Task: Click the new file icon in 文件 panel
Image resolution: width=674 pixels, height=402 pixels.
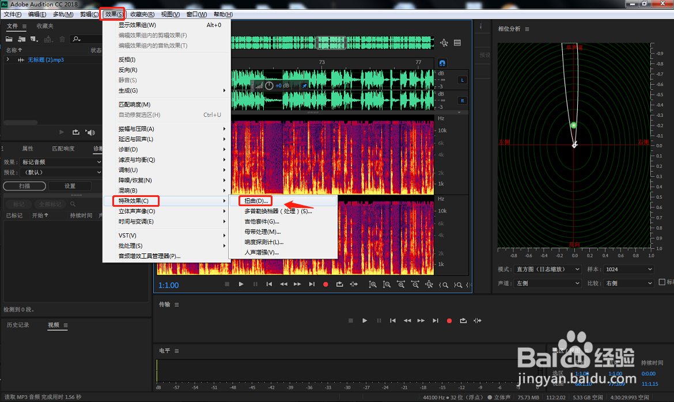Action: point(34,39)
